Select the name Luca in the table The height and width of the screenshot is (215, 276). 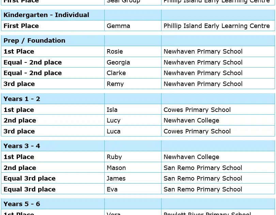coord(113,131)
